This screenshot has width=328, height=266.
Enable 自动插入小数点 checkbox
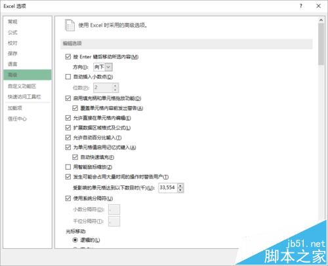[68, 77]
